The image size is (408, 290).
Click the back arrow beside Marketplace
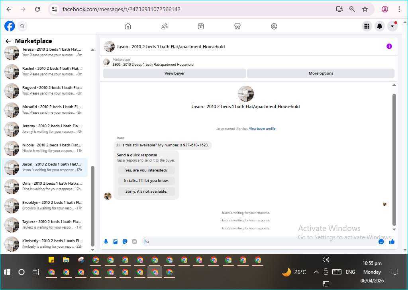click(8, 41)
